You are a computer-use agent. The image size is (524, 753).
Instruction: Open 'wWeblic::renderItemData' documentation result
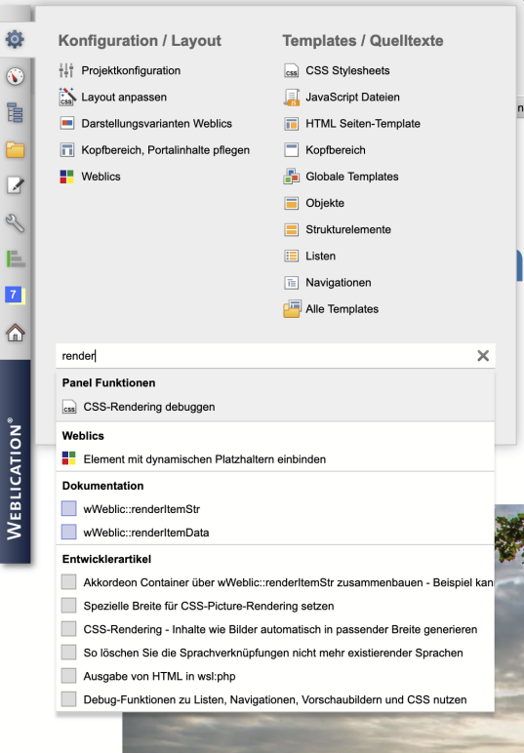pos(275,533)
